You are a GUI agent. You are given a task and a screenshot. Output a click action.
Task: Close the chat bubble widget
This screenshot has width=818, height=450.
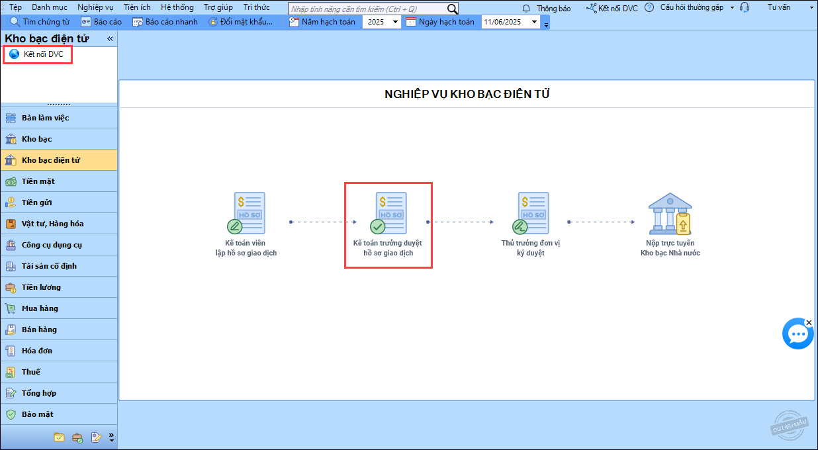click(809, 322)
